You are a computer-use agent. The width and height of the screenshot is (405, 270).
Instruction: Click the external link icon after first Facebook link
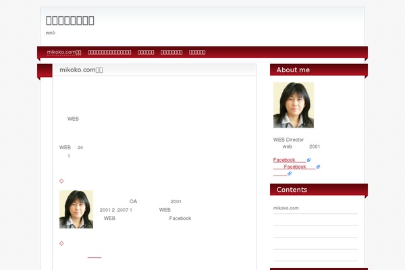click(309, 160)
